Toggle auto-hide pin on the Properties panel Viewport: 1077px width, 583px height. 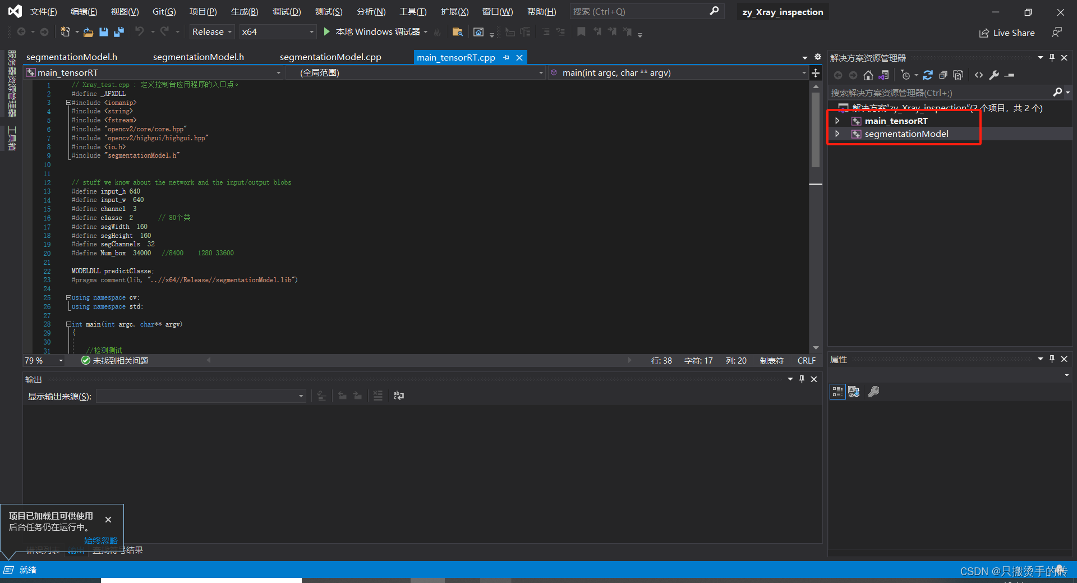click(x=1052, y=359)
